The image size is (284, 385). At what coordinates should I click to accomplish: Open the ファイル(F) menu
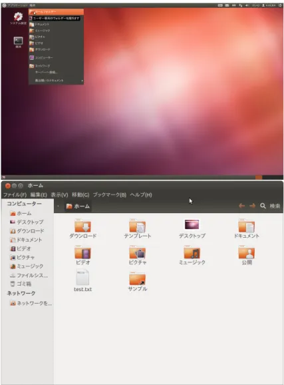[15, 195]
